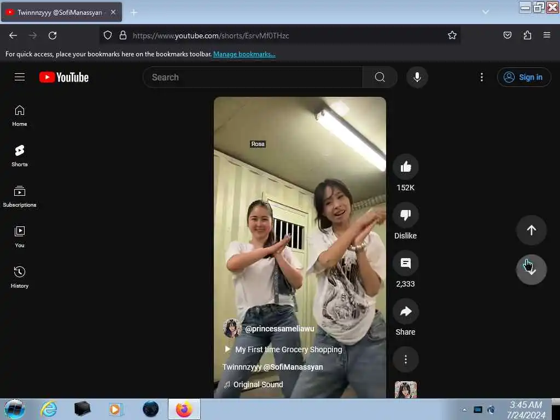This screenshot has width=560, height=420.
Task: Show hidden system tray icons
Action: (x=465, y=410)
